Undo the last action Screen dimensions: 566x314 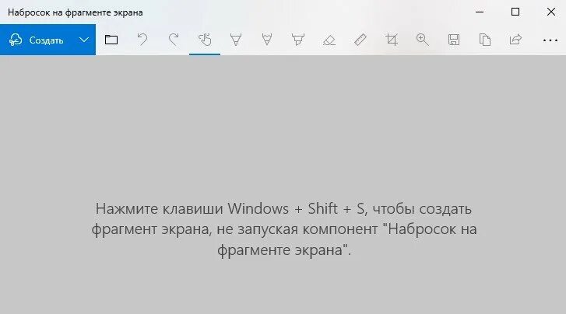point(142,40)
